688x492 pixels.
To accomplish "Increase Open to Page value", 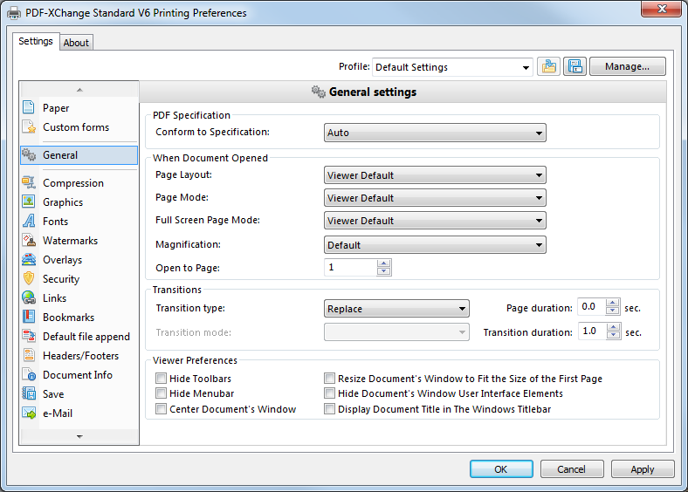I will pyautogui.click(x=384, y=263).
